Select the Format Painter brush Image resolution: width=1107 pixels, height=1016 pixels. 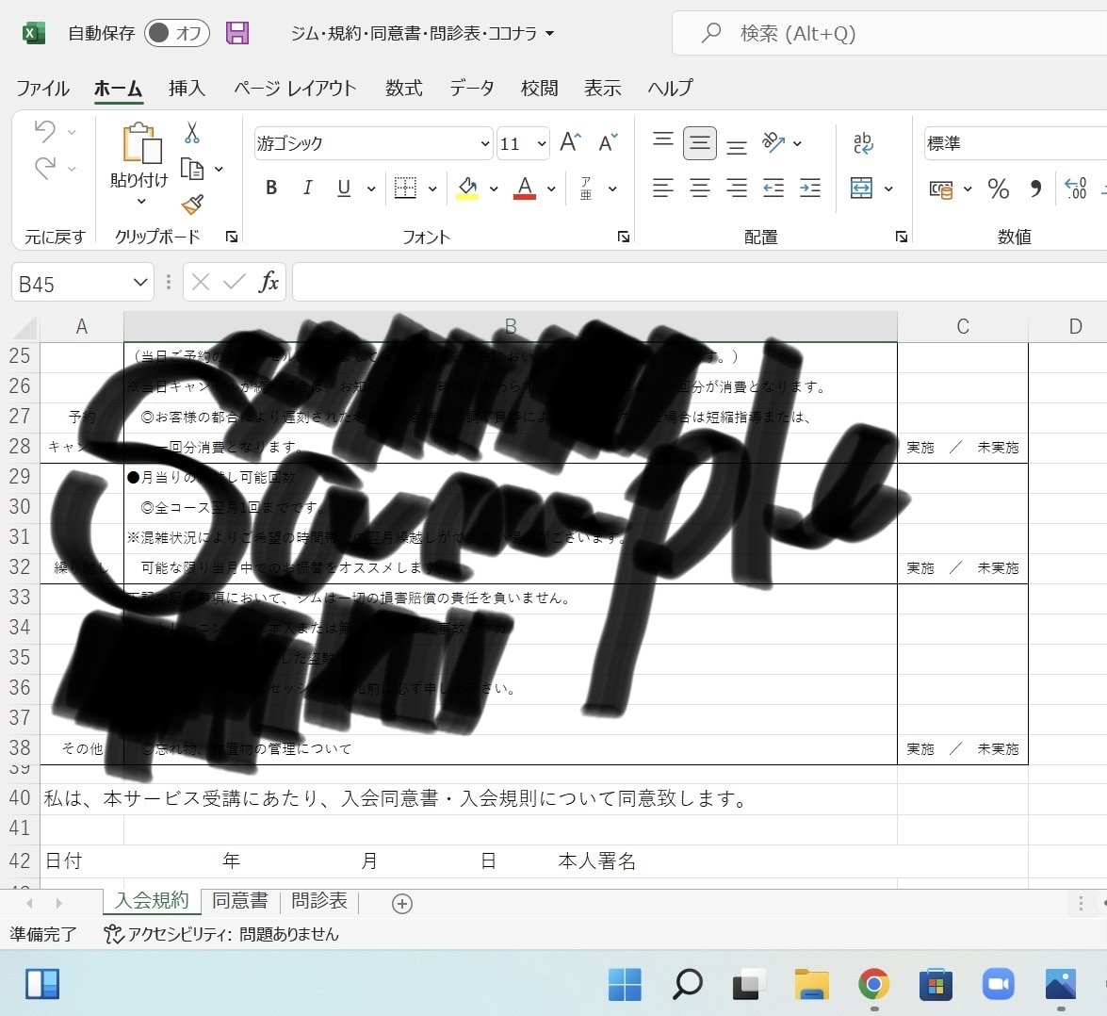pyautogui.click(x=192, y=205)
